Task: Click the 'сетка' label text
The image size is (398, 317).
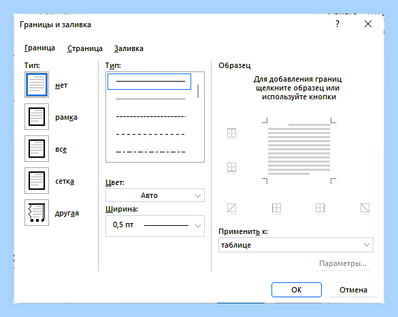Action: point(65,181)
